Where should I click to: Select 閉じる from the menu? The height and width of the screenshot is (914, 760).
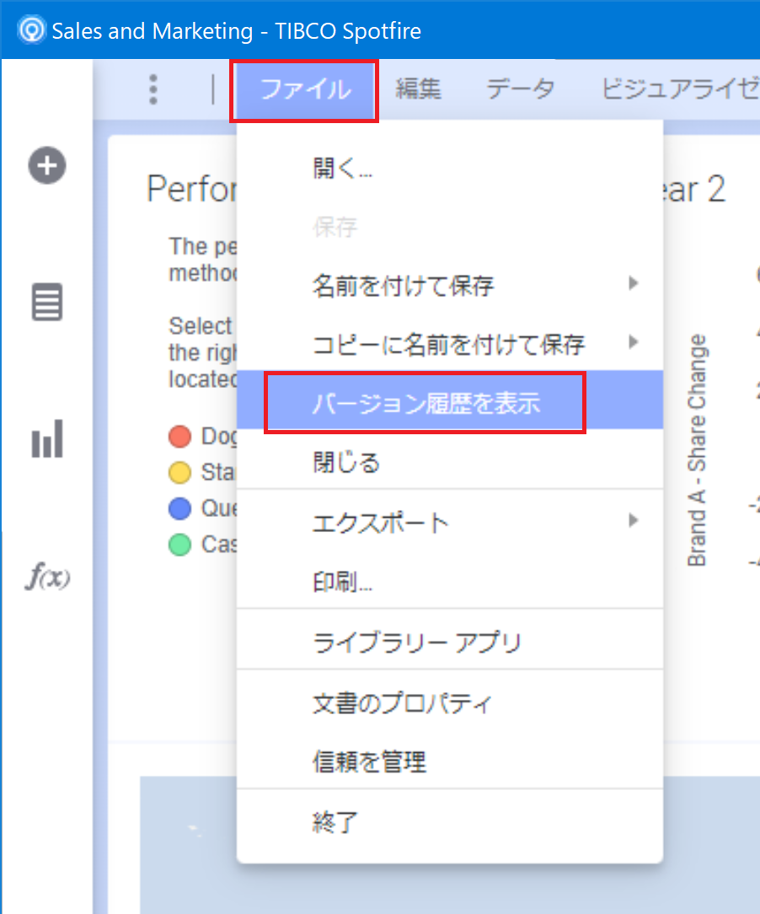coord(450,463)
